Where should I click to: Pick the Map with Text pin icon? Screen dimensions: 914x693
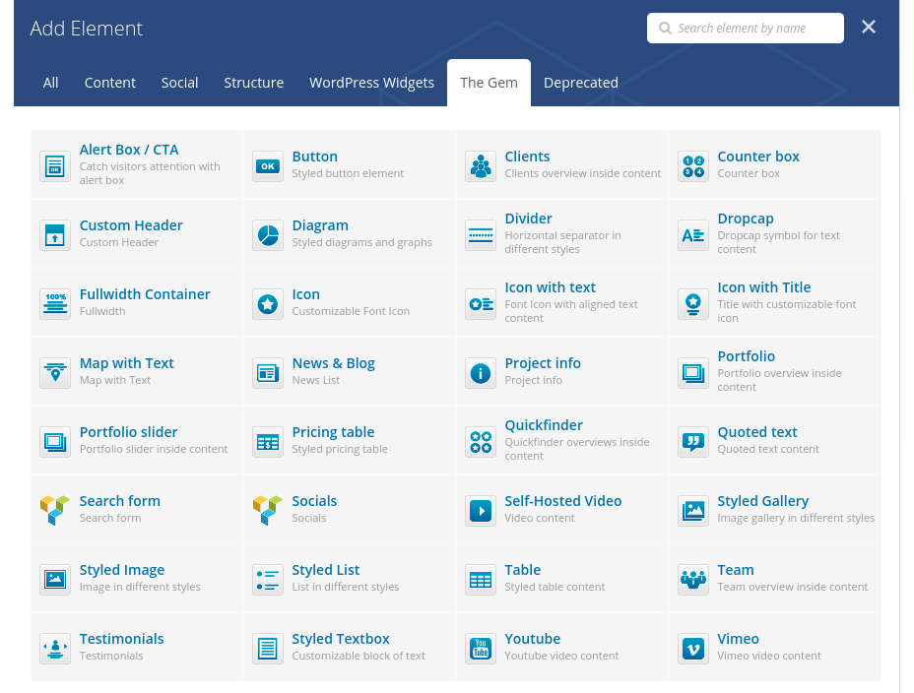tap(55, 373)
